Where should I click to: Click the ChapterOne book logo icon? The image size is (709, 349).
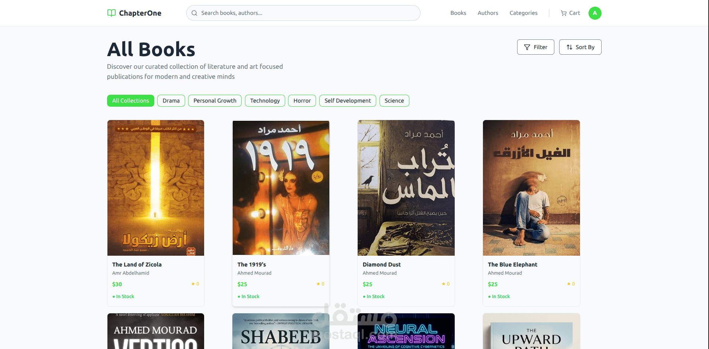coord(112,13)
